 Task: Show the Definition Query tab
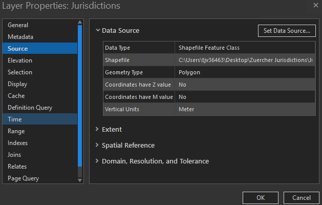pyautogui.click(x=30, y=108)
